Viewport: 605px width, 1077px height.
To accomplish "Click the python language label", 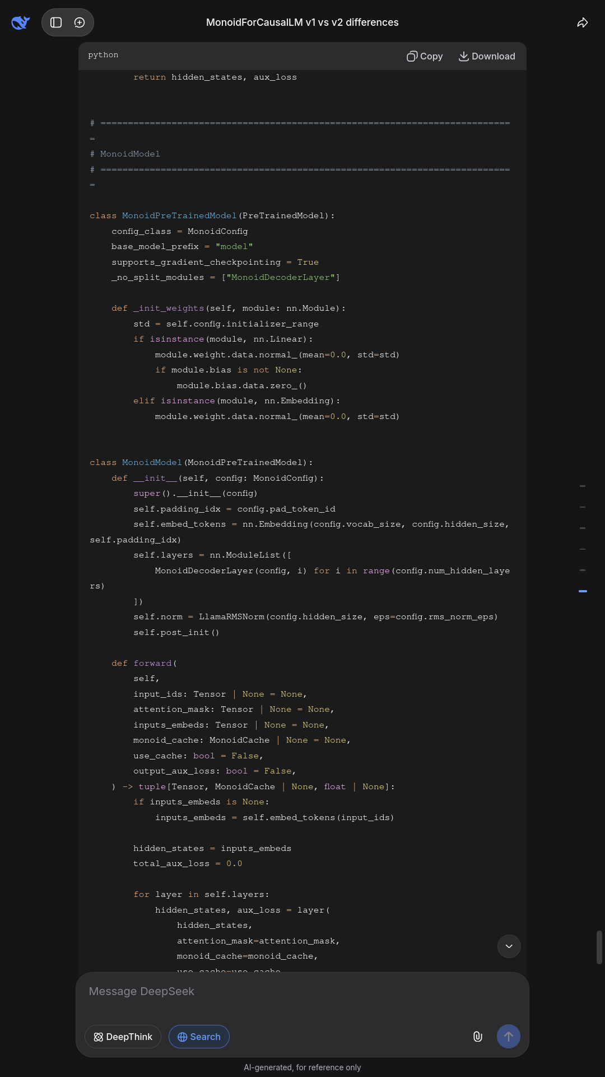I will (103, 55).
